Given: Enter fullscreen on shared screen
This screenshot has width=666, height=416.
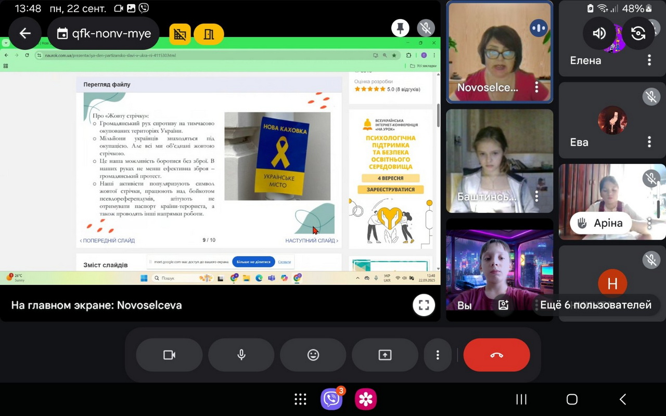Looking at the screenshot, I should coord(424,305).
